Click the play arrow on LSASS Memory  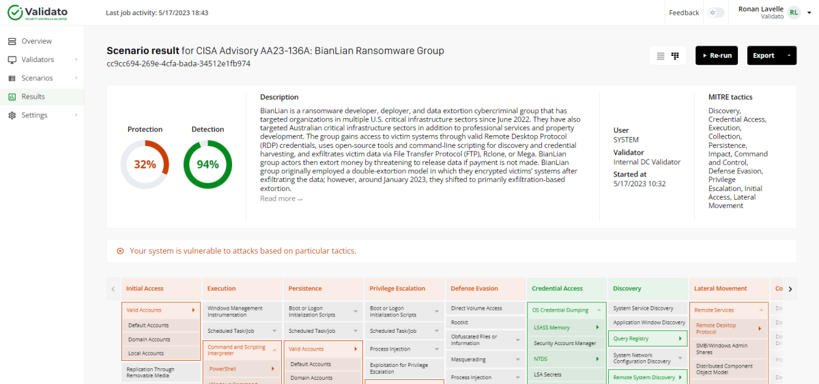(597, 328)
